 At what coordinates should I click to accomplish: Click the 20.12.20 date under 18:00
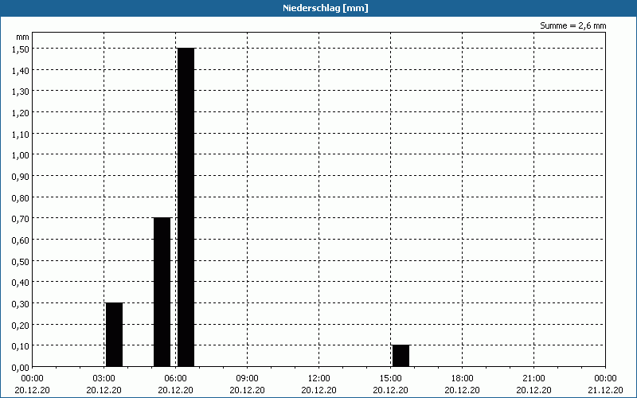pyautogui.click(x=463, y=390)
